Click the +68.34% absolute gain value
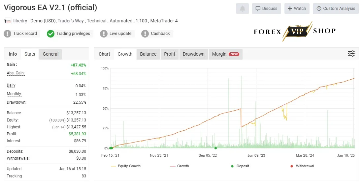The height and width of the screenshot is (184, 362). tap(79, 74)
